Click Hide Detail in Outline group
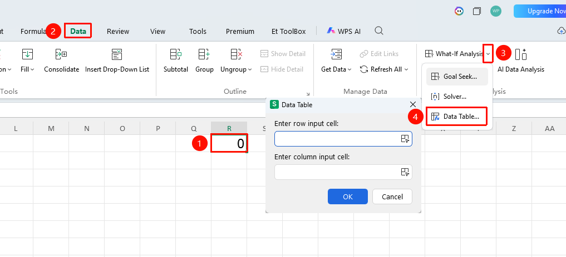Image resolution: width=566 pixels, height=257 pixels. tap(282, 69)
